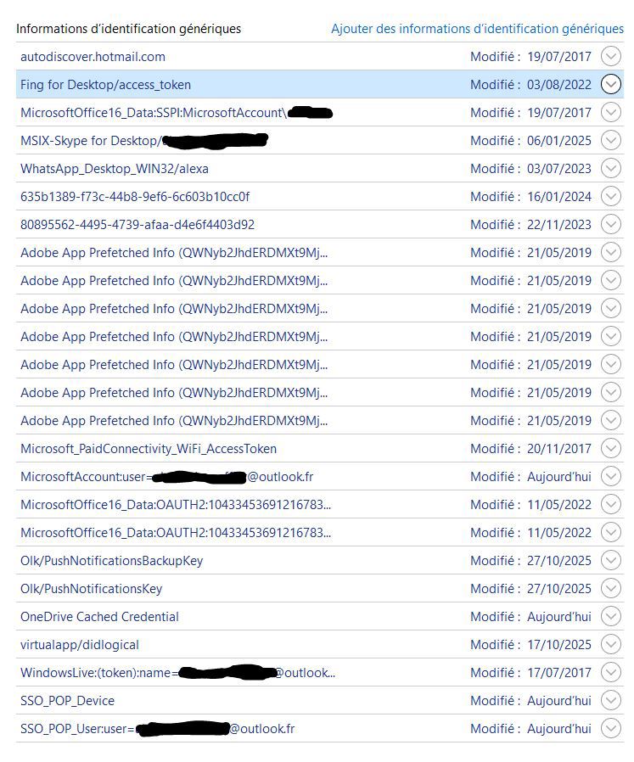Viewport: 634px width, 762px height.
Task: Open the WindowsLive:(token):name= credential name
Action: (x=178, y=673)
